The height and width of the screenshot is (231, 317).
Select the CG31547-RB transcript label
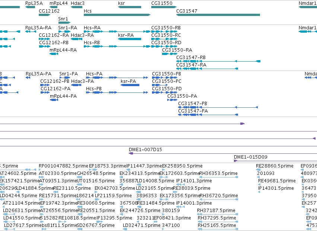click(191, 58)
